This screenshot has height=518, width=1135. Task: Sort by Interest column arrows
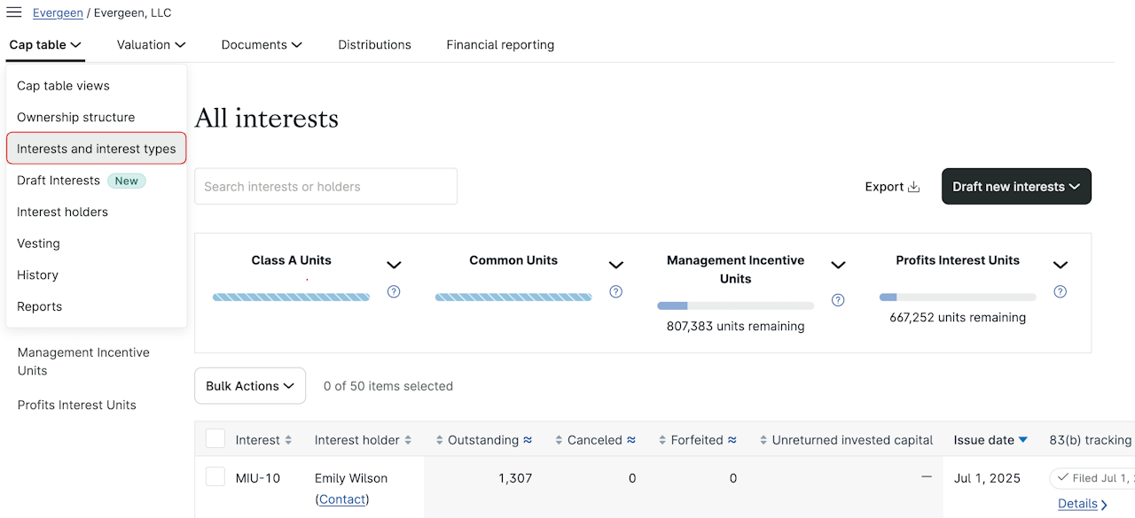click(x=287, y=440)
